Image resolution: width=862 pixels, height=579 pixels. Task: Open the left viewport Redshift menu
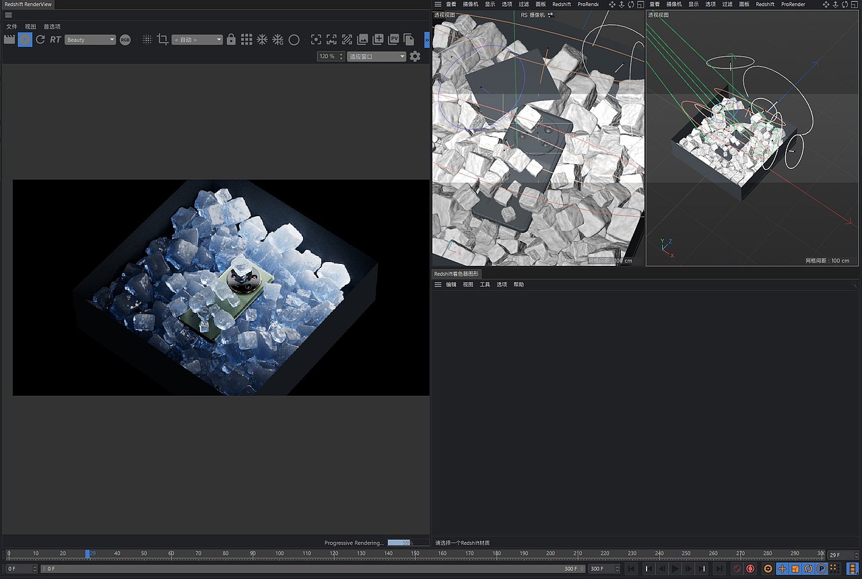[x=562, y=4]
